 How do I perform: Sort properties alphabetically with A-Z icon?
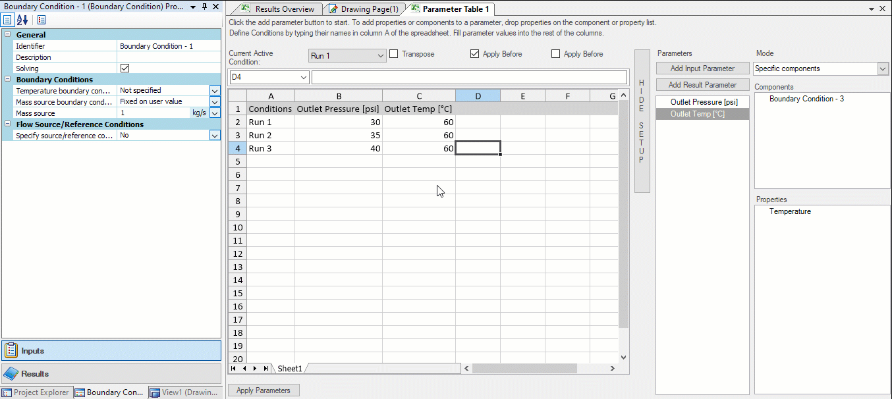coord(22,20)
